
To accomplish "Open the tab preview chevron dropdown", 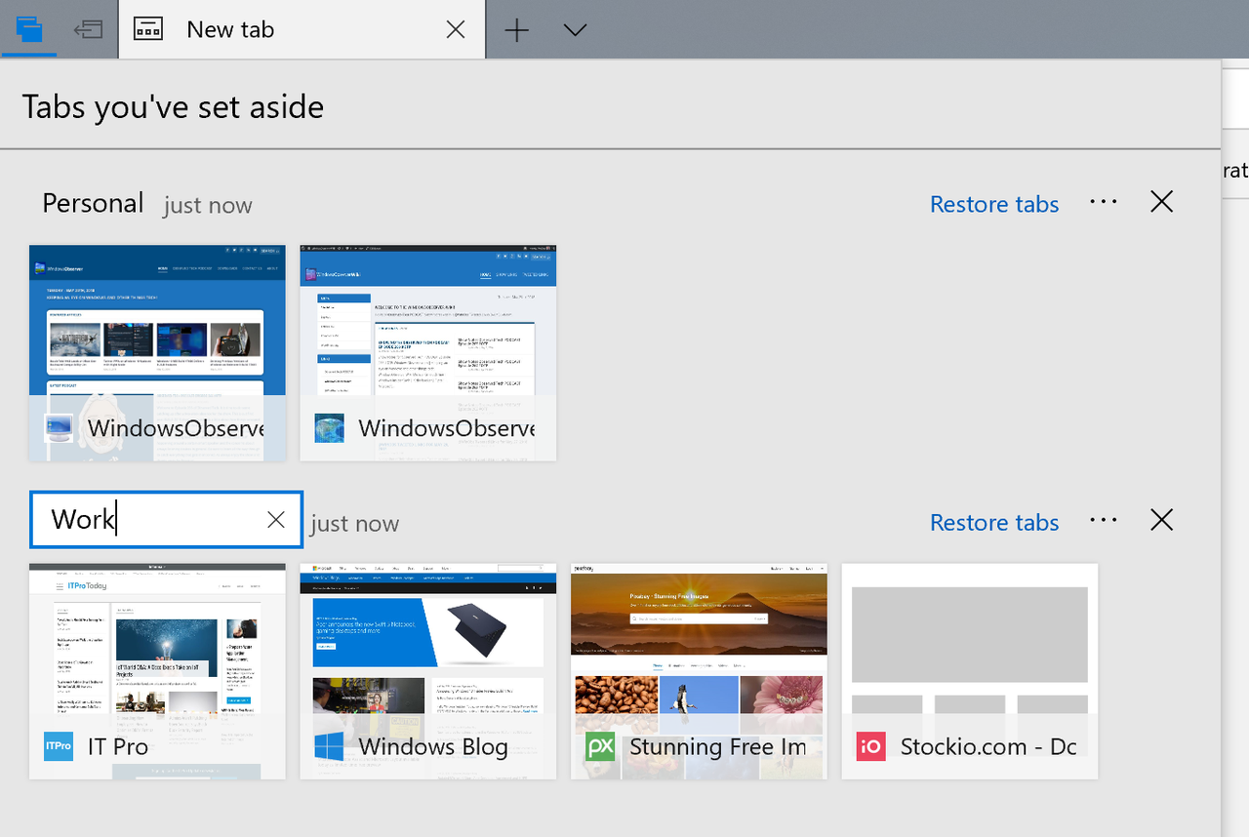I will pos(575,29).
